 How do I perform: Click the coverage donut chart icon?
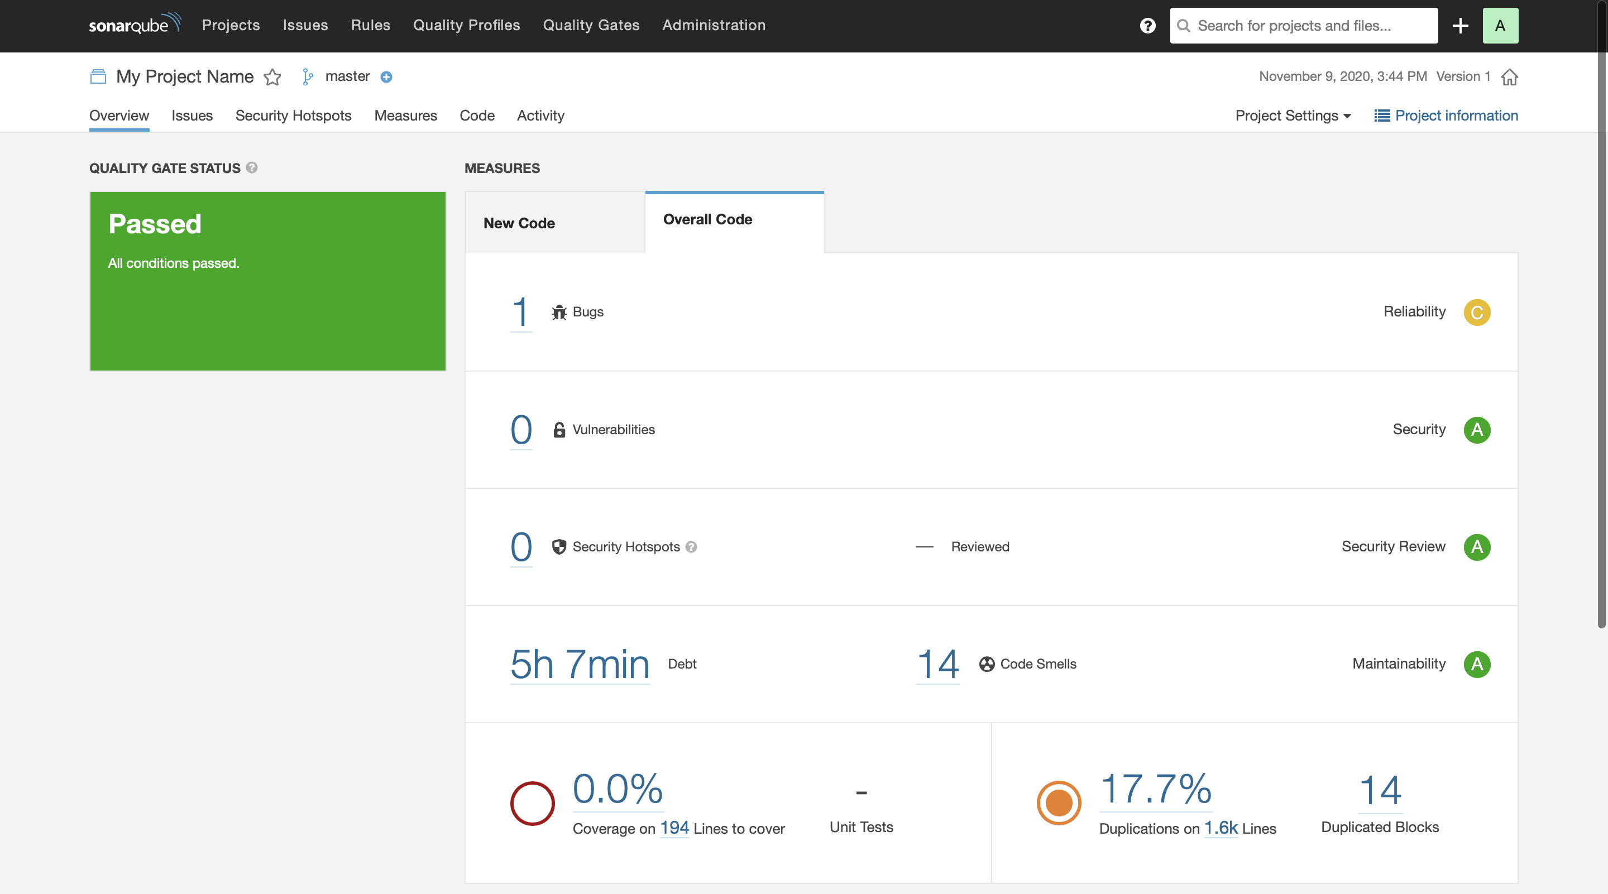tap(533, 803)
